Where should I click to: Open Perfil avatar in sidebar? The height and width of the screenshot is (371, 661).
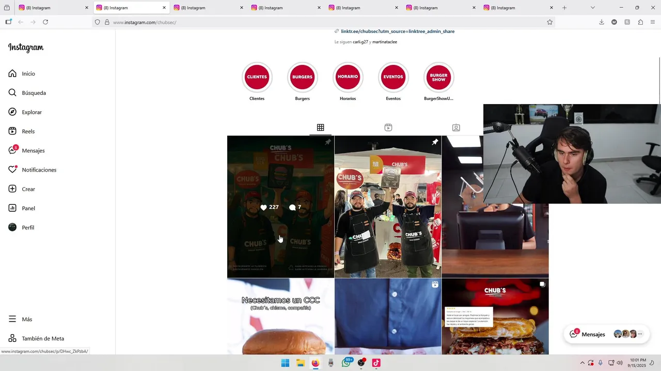(12, 227)
